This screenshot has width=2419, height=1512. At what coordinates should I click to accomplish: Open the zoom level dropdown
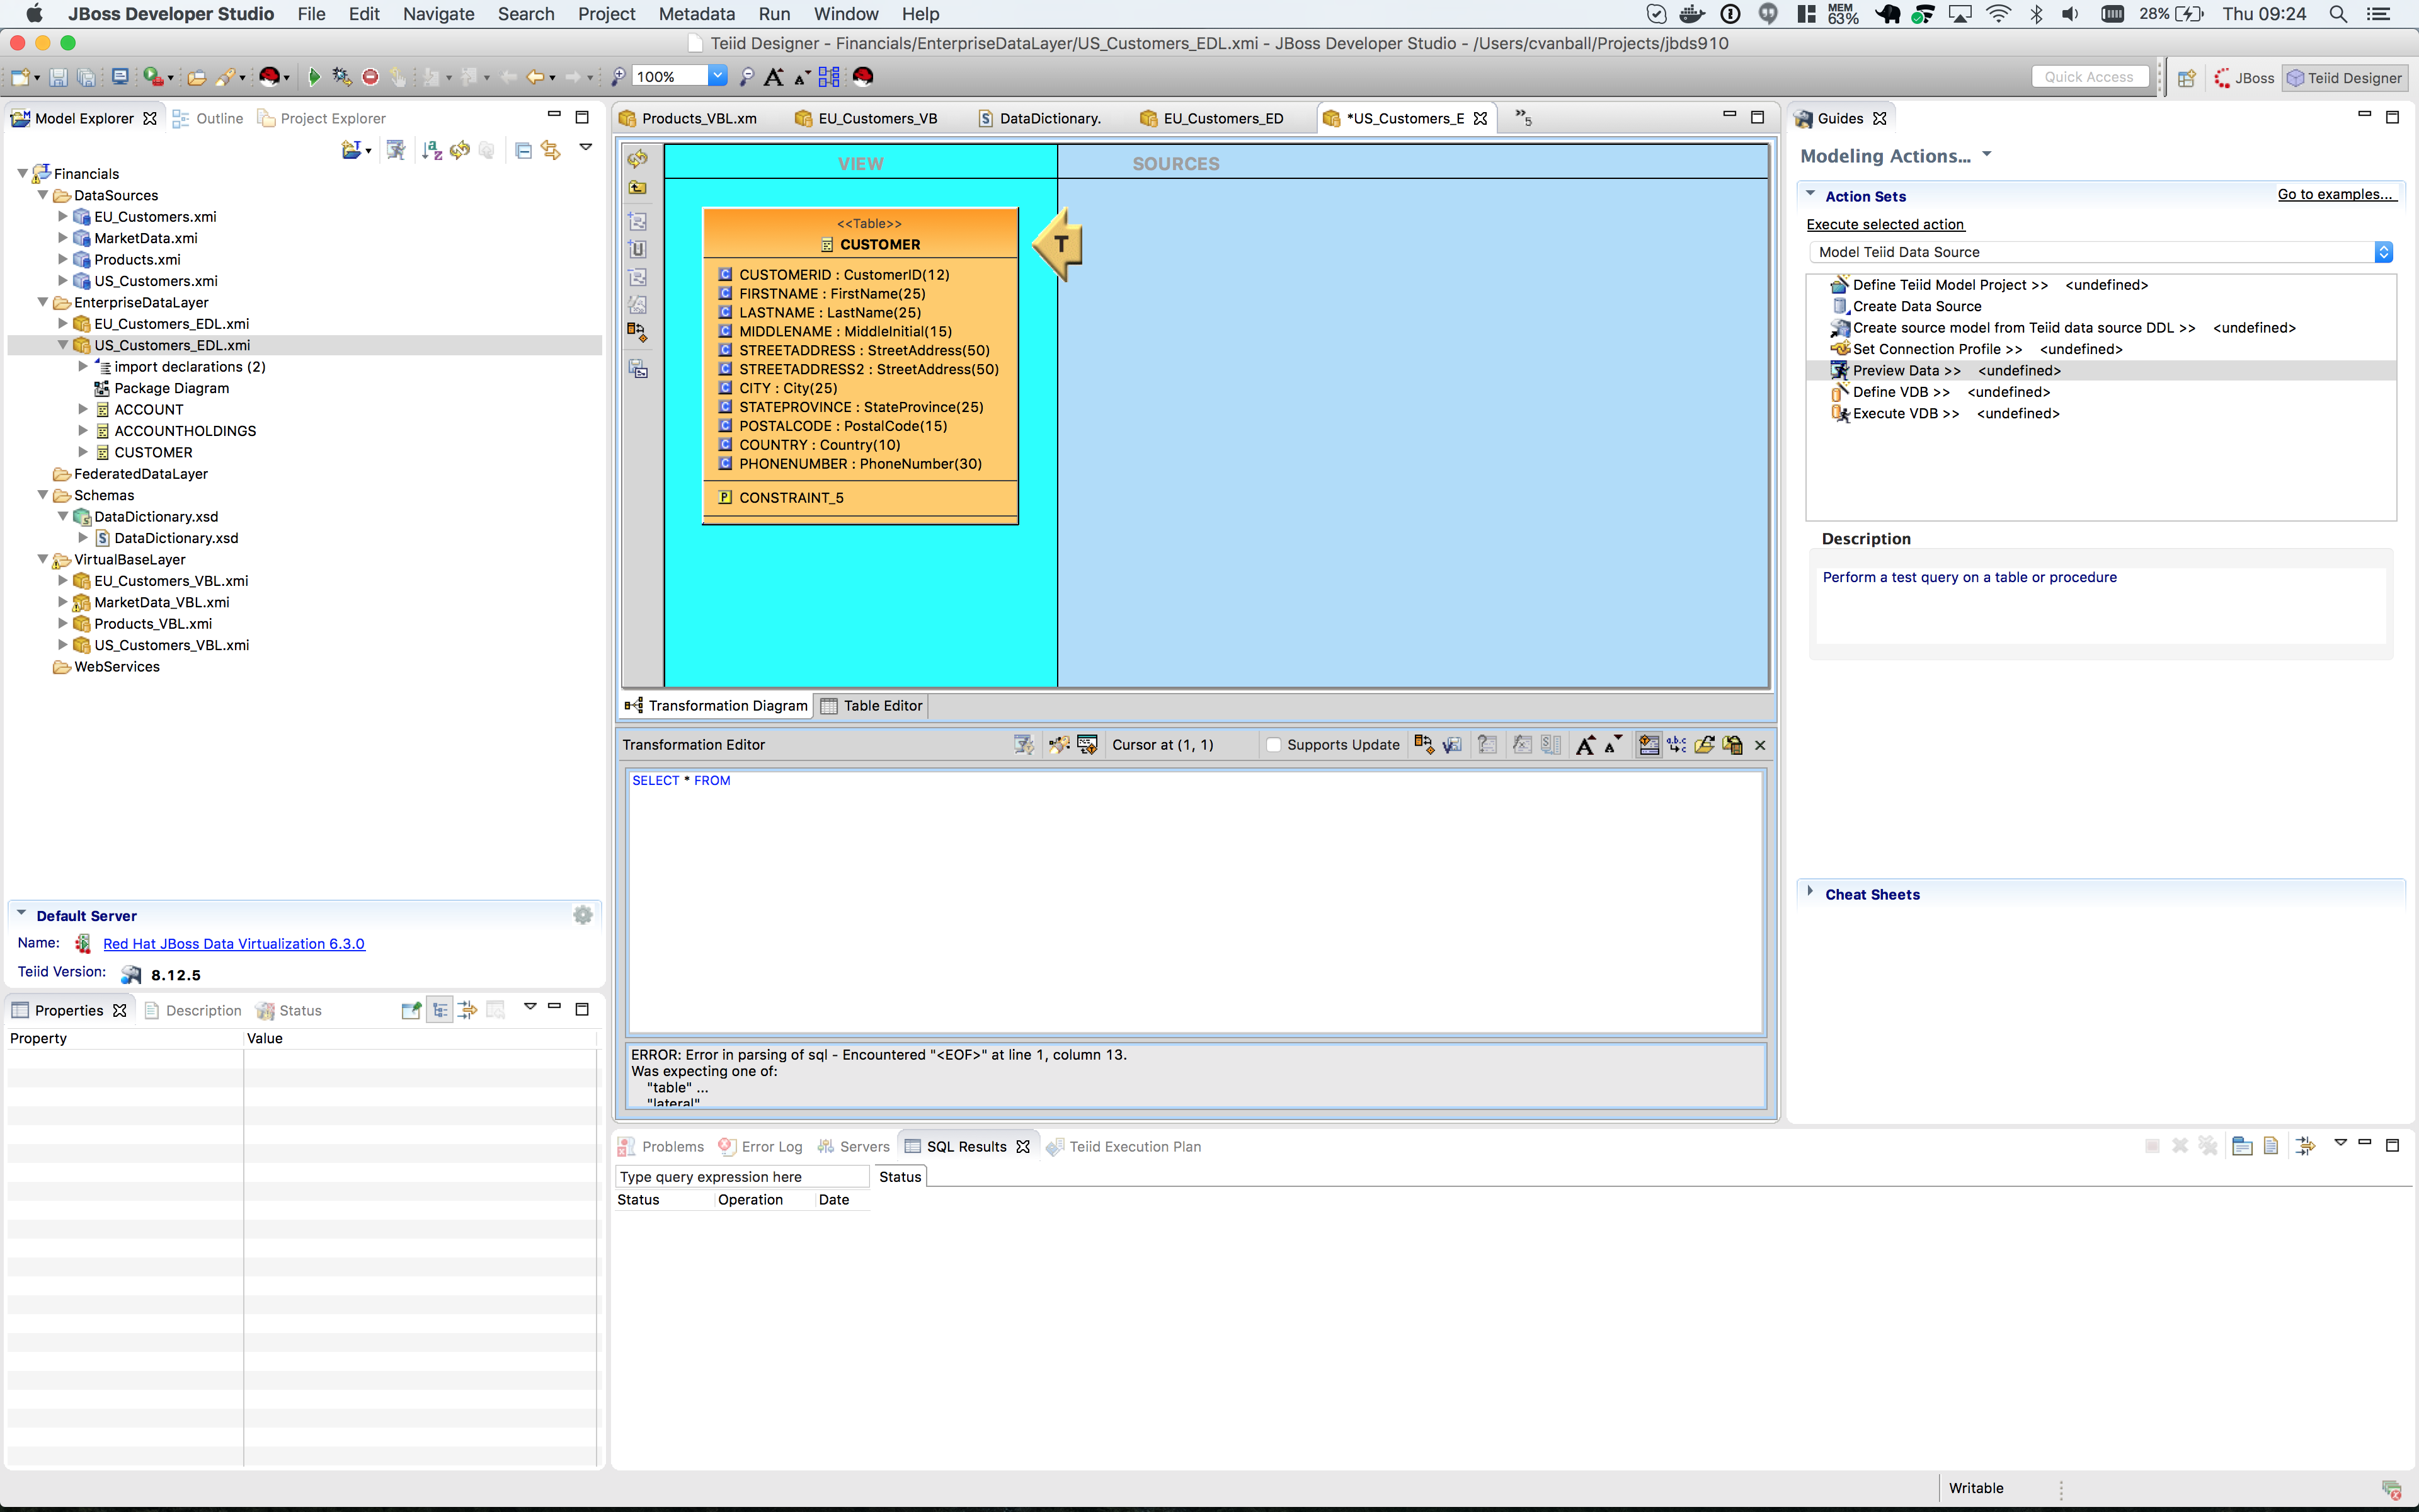click(x=718, y=76)
